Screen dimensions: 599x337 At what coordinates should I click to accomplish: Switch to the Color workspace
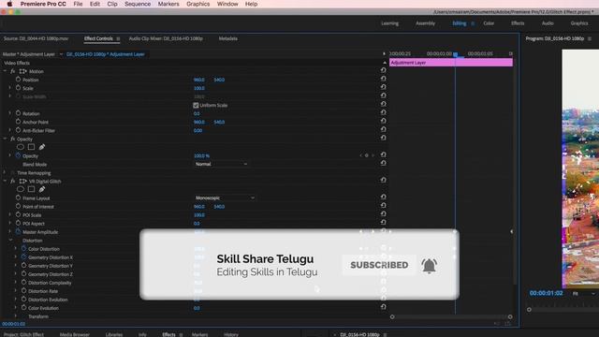pyautogui.click(x=489, y=23)
